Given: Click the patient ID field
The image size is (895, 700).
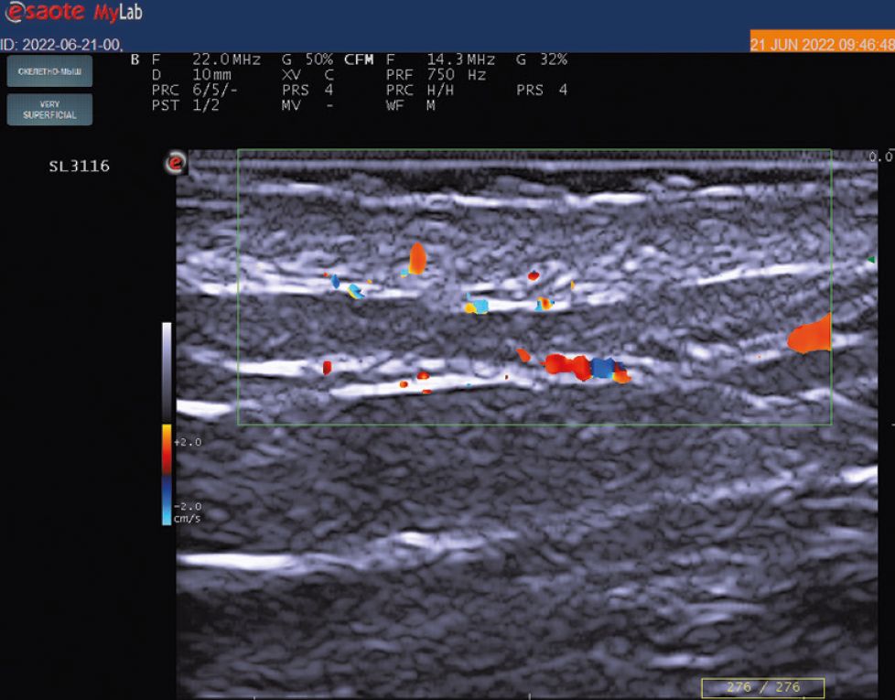Looking at the screenshot, I should [61, 44].
